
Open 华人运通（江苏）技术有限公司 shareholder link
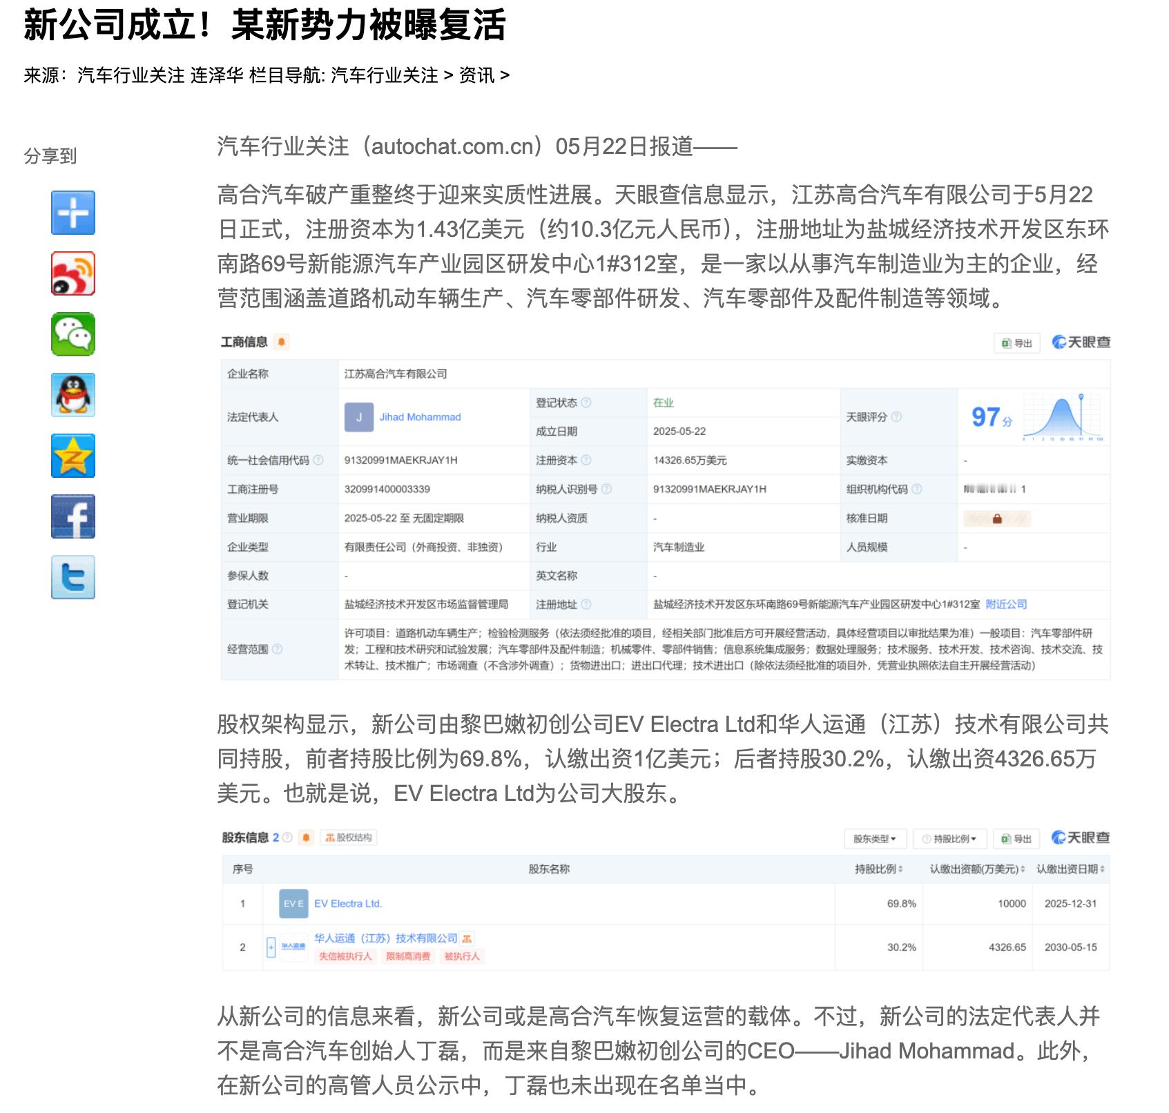tap(386, 938)
